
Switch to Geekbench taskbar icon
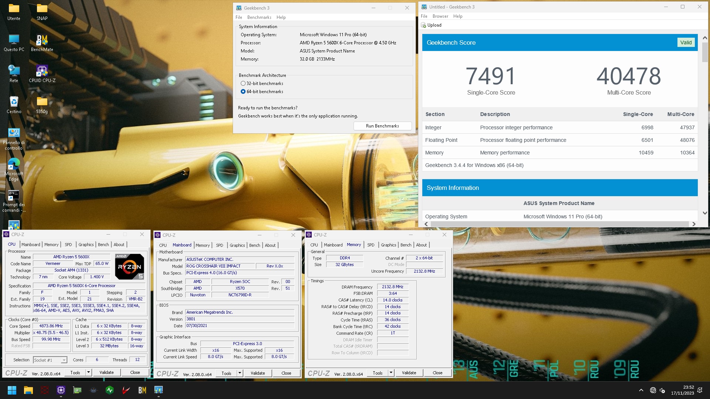tap(159, 390)
